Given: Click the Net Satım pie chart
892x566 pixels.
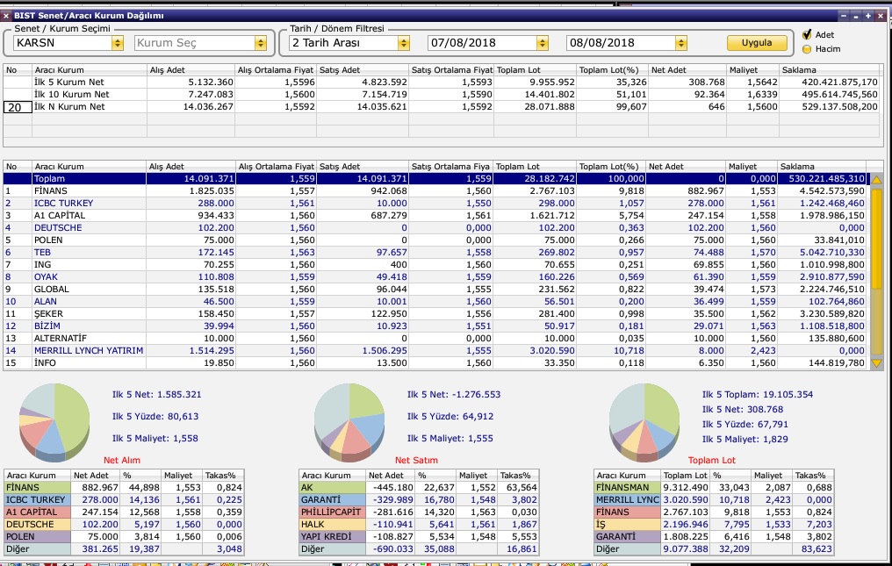Looking at the screenshot, I should click(x=349, y=421).
